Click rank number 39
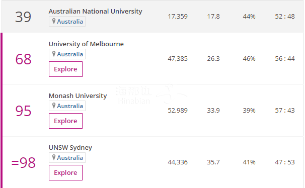The image size is (305, 188). 23,17
